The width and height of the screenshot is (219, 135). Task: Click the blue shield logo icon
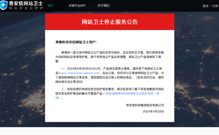click(x=4, y=5)
